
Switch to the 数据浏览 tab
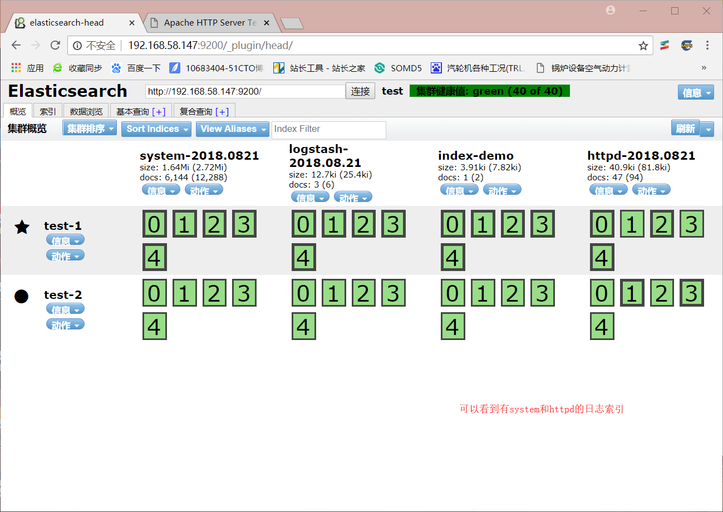(x=86, y=111)
